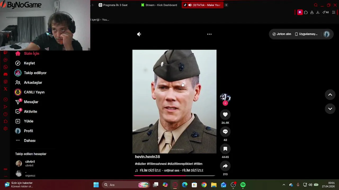Screen dimensions: 339x190
Task: Click the Uygulamay... get app button
Action: pyautogui.click(x=306, y=34)
